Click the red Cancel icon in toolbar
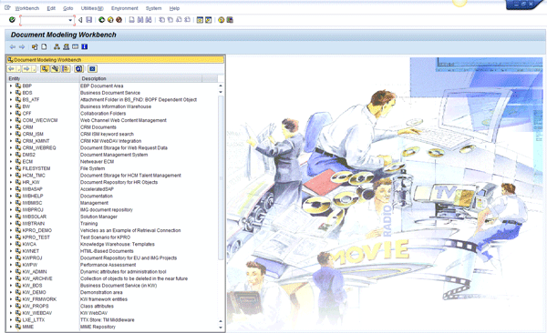This screenshot has height=333, width=547. pyautogui.click(x=119, y=20)
